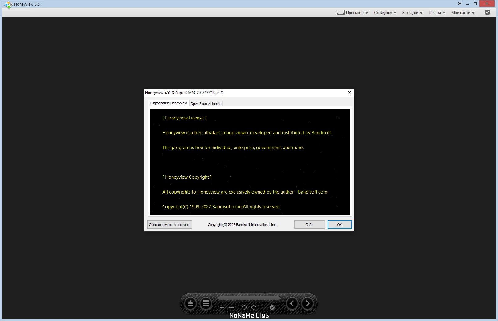Click the eject/open file button in bottom toolbar
The height and width of the screenshot is (321, 498).
pos(190,304)
